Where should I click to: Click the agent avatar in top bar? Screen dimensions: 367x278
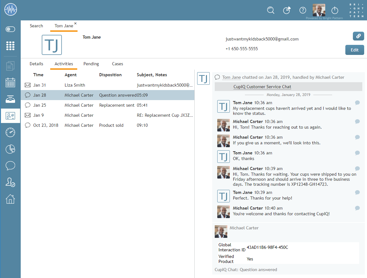click(319, 10)
